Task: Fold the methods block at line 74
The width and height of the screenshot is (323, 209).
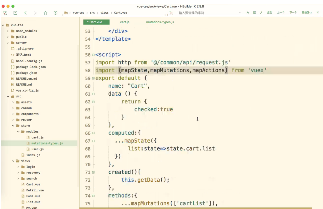Action: [x=93, y=196]
